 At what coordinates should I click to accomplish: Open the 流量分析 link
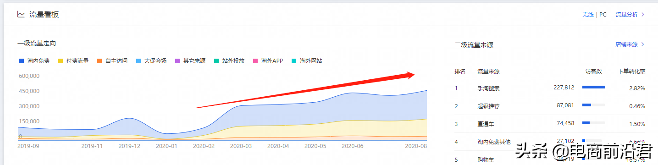(627, 15)
